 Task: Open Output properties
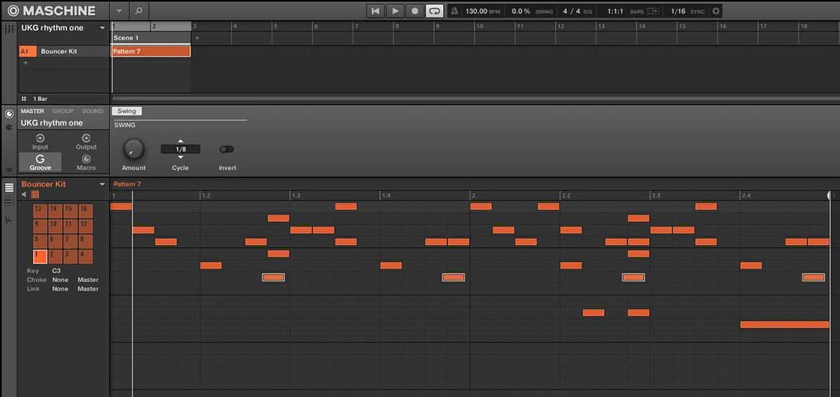point(85,142)
